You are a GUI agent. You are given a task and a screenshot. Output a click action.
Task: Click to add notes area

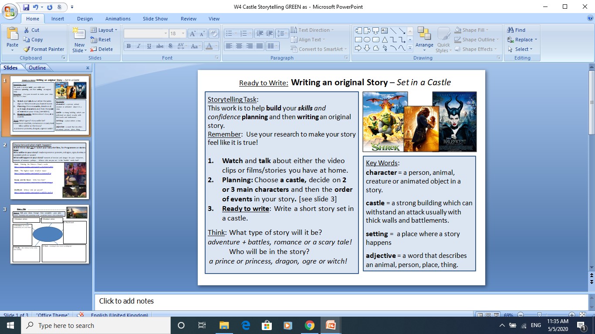tap(341, 301)
